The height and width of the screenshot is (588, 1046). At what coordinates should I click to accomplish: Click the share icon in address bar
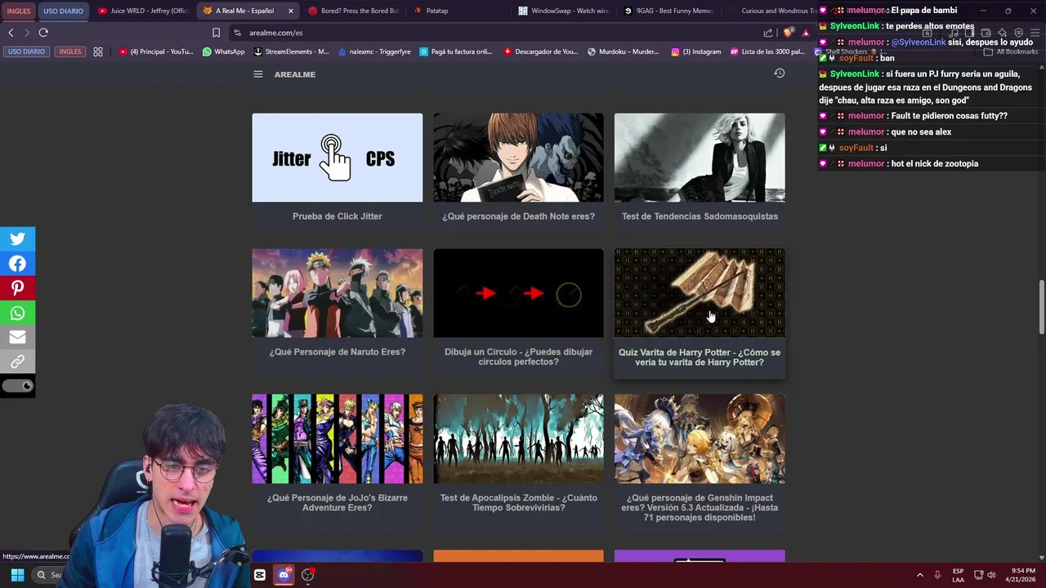pos(768,33)
